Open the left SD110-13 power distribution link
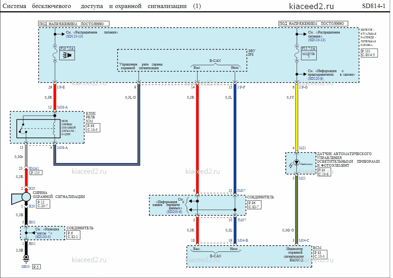 point(75,36)
